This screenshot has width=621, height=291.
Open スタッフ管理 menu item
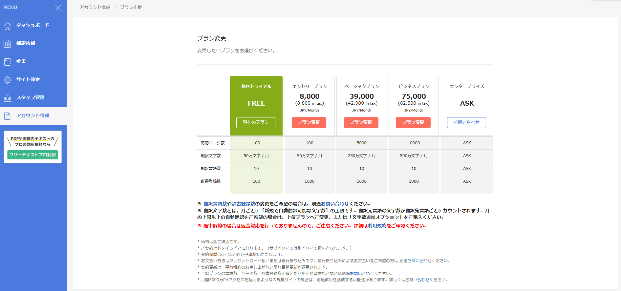click(33, 97)
